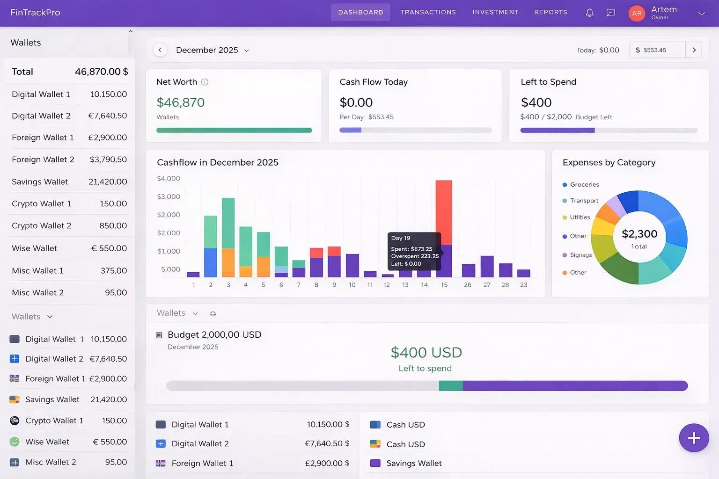This screenshot has width=719, height=479.
Task: Open notifications bell icon
Action: pos(589,13)
